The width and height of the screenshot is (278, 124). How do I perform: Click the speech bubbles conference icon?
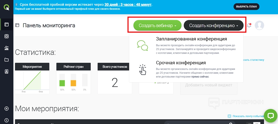(x=142, y=46)
